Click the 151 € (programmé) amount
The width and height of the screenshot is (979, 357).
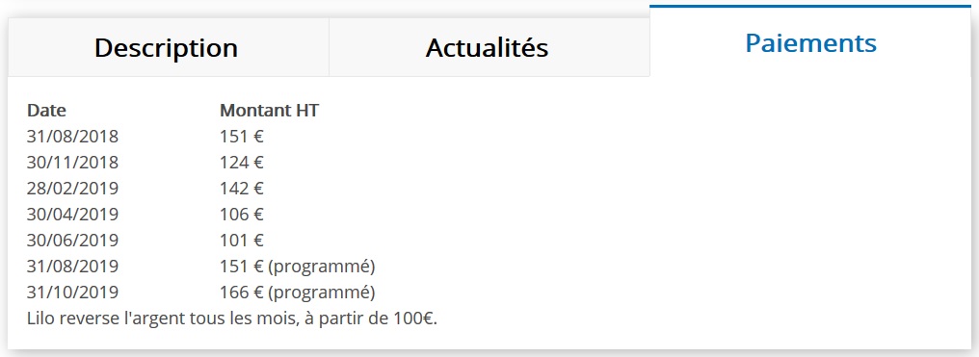pos(297,267)
